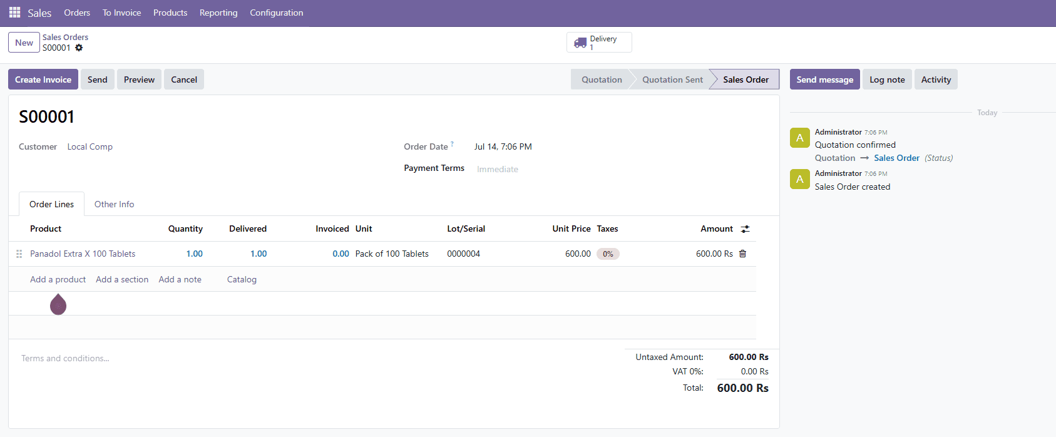Open the Reporting menu
Image resolution: width=1056 pixels, height=437 pixels.
[x=218, y=13]
